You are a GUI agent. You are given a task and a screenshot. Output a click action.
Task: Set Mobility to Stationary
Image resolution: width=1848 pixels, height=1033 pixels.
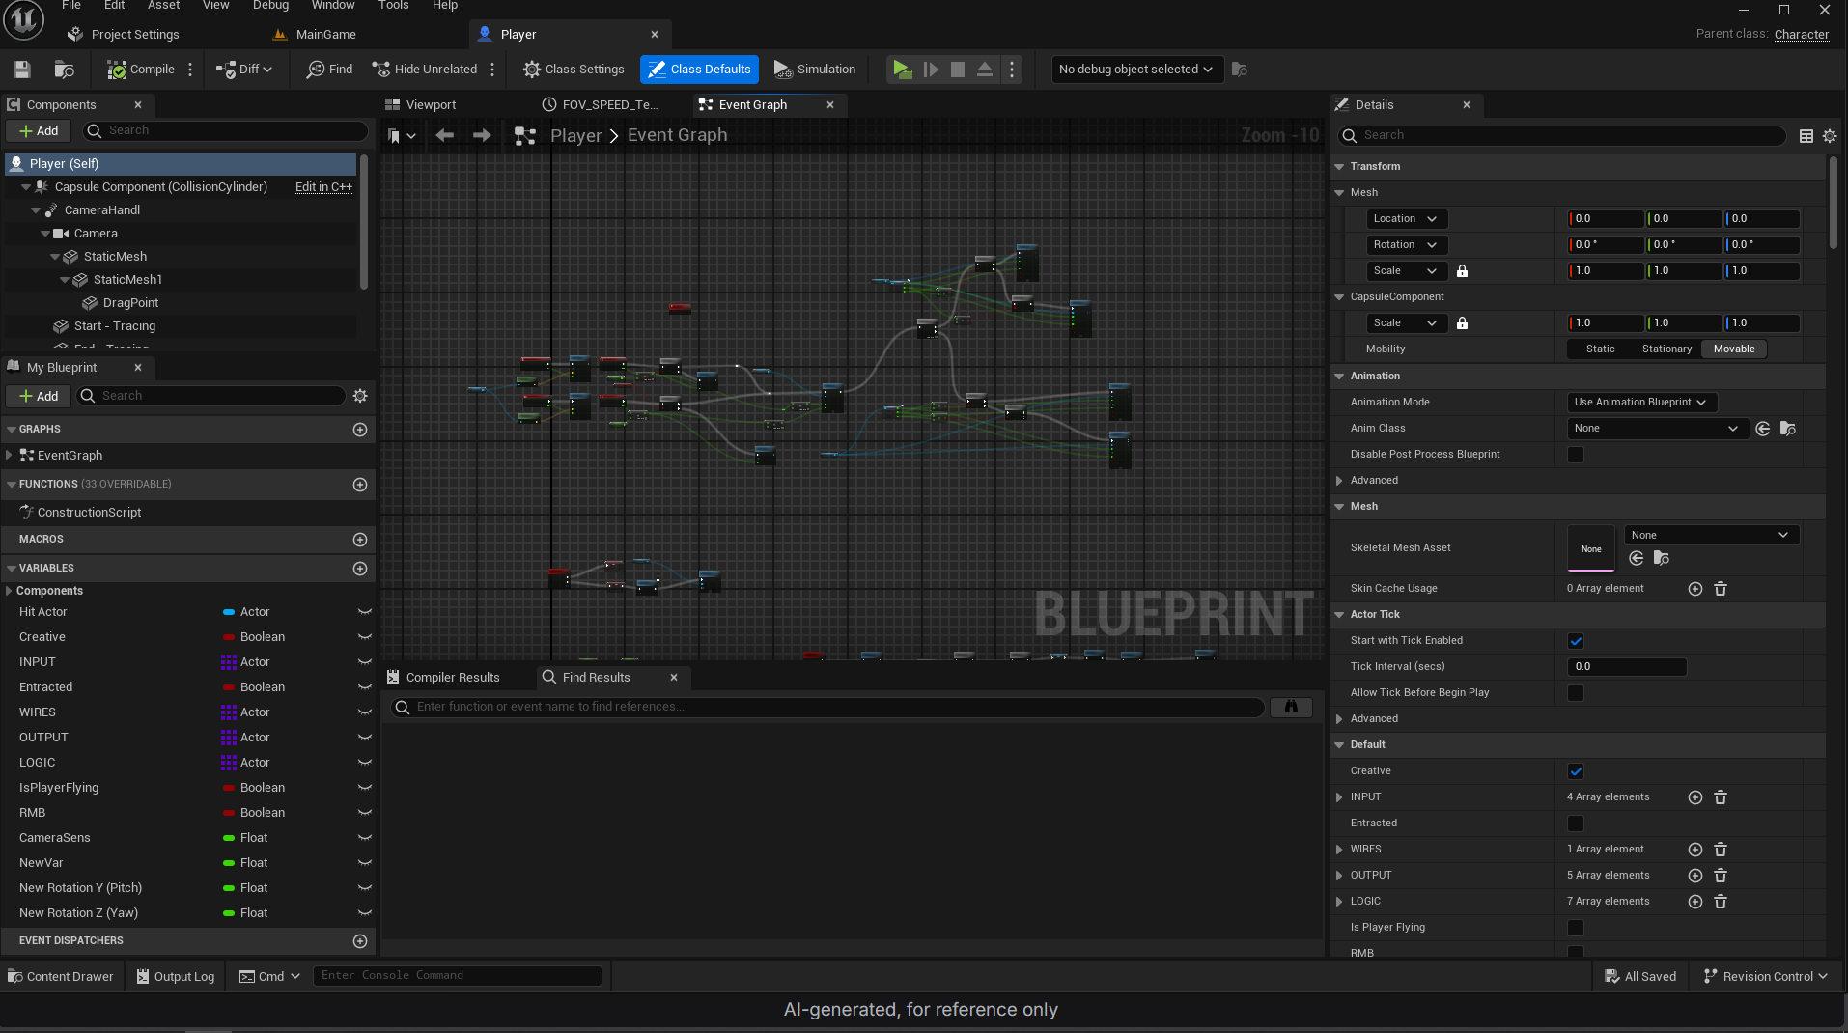pyautogui.click(x=1666, y=349)
